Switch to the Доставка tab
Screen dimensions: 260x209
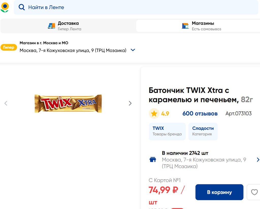coord(68,26)
